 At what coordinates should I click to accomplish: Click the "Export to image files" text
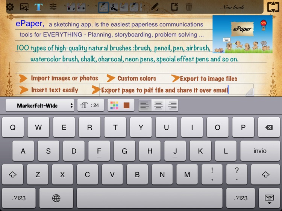coord(209,79)
